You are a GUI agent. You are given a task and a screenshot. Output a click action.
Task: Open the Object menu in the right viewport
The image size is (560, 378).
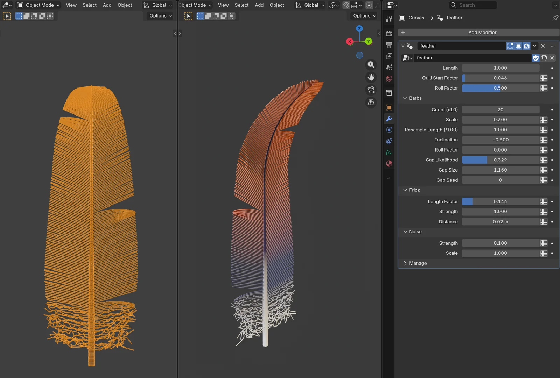click(x=277, y=5)
